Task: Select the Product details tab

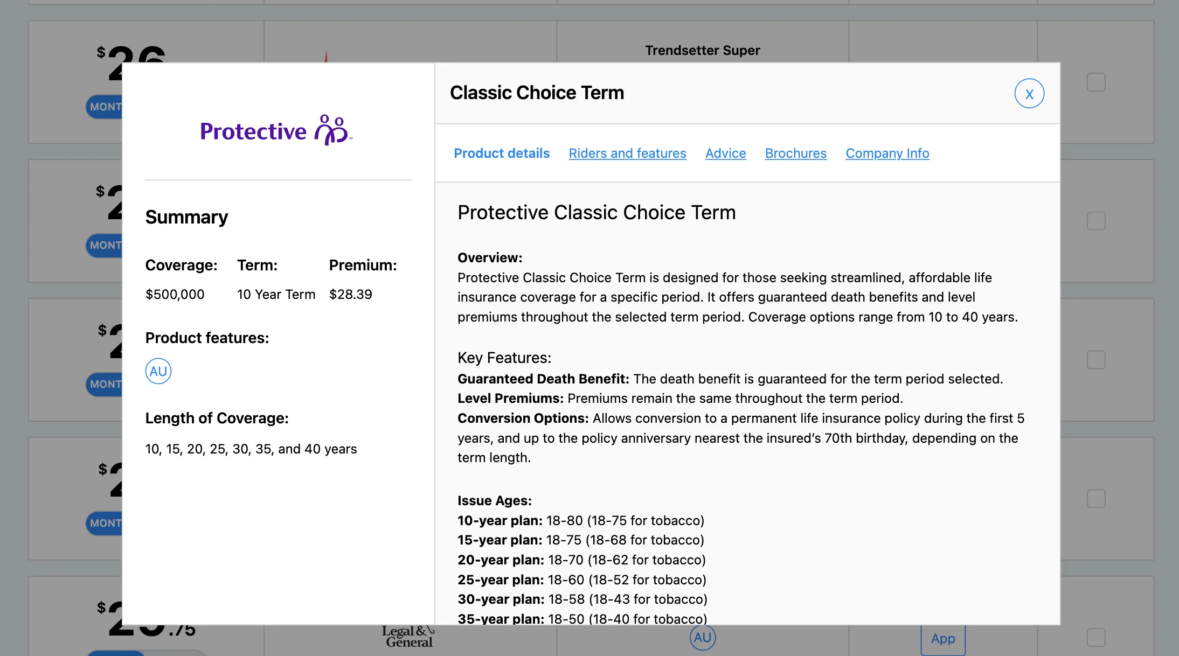Action: (502, 153)
